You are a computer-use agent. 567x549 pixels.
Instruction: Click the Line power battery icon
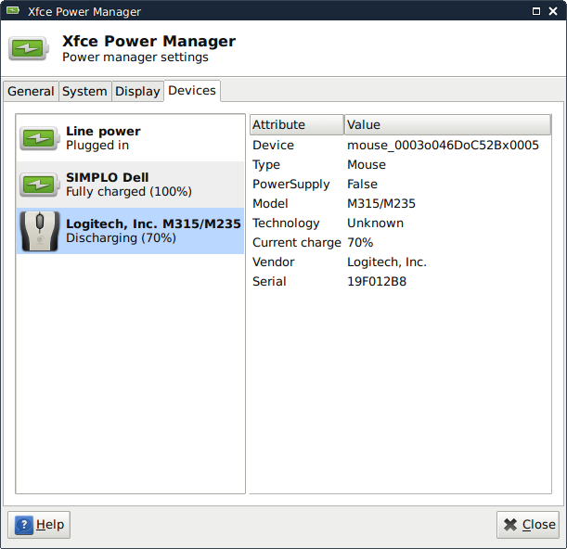39,138
